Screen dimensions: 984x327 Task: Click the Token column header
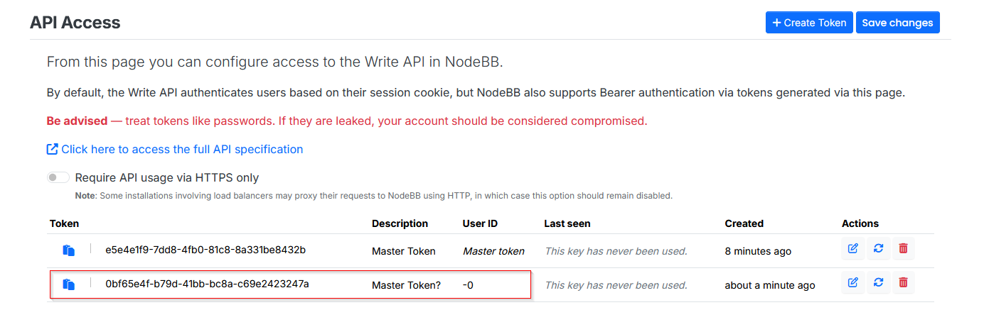click(64, 223)
